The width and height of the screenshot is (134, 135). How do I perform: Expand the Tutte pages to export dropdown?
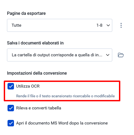(x=60, y=25)
